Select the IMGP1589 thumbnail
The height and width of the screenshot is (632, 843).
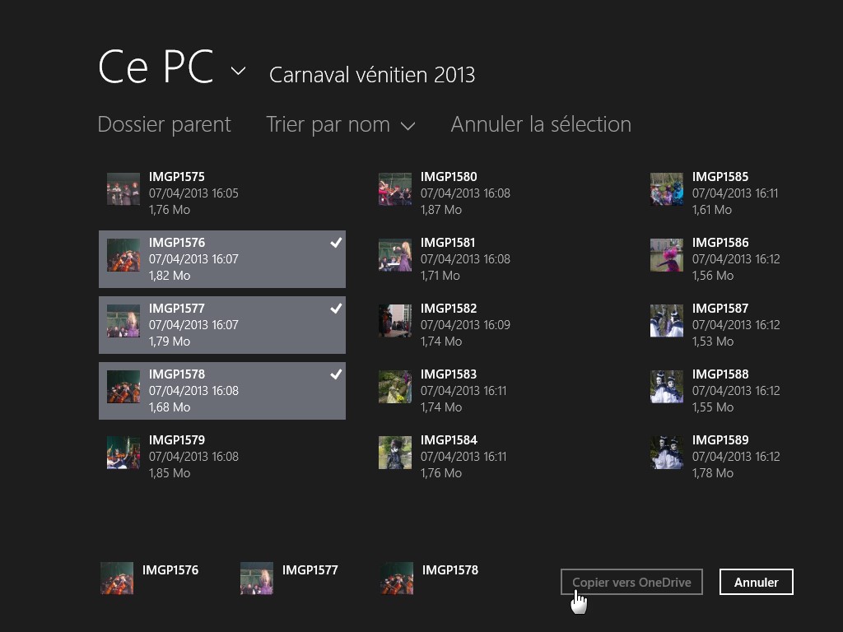pyautogui.click(x=667, y=453)
